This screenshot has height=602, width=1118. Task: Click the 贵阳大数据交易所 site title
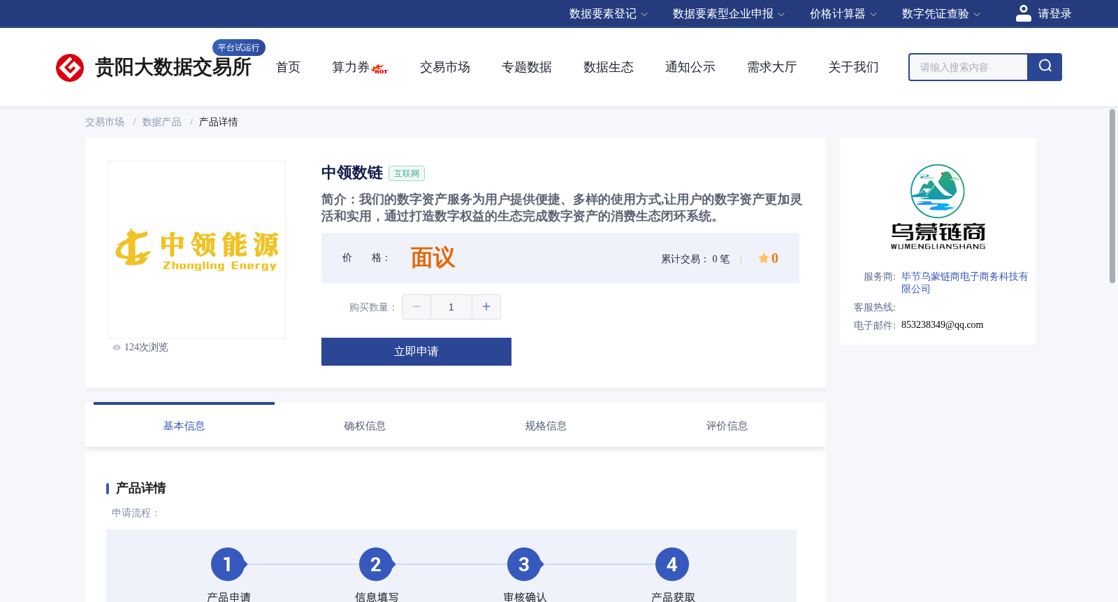tap(173, 68)
